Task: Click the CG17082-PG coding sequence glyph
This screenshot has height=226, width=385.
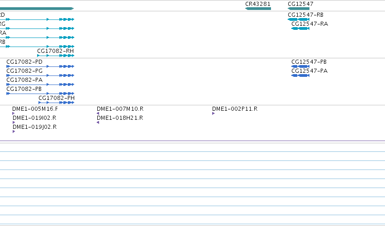Action: point(40,75)
